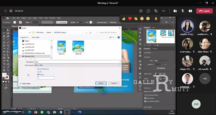Toggle Scale Corners checkbox in Properties
Image resolution: width=216 pixels, height=115 pixels.
(145, 98)
